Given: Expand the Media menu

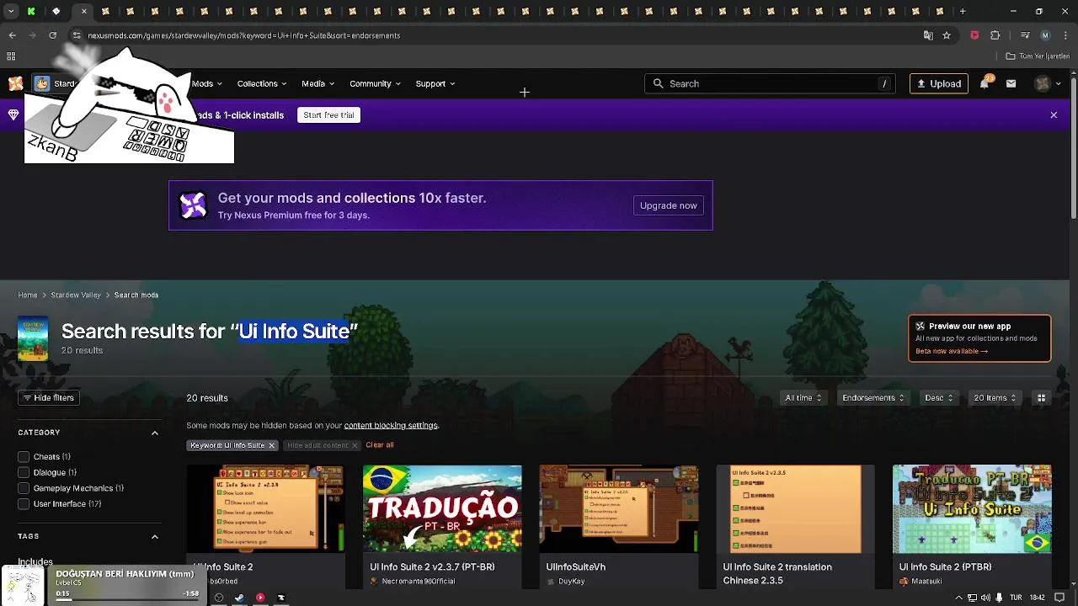Looking at the screenshot, I should point(318,83).
